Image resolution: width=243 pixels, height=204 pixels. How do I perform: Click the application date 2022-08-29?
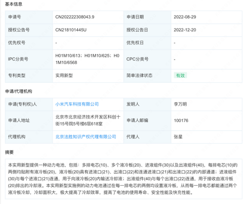click(x=185, y=17)
